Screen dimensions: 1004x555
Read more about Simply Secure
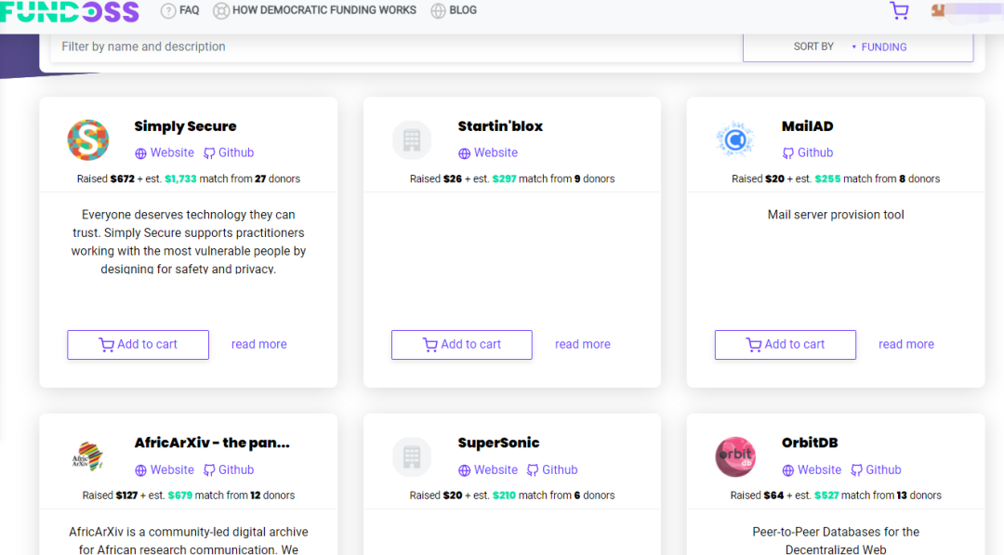tap(258, 344)
